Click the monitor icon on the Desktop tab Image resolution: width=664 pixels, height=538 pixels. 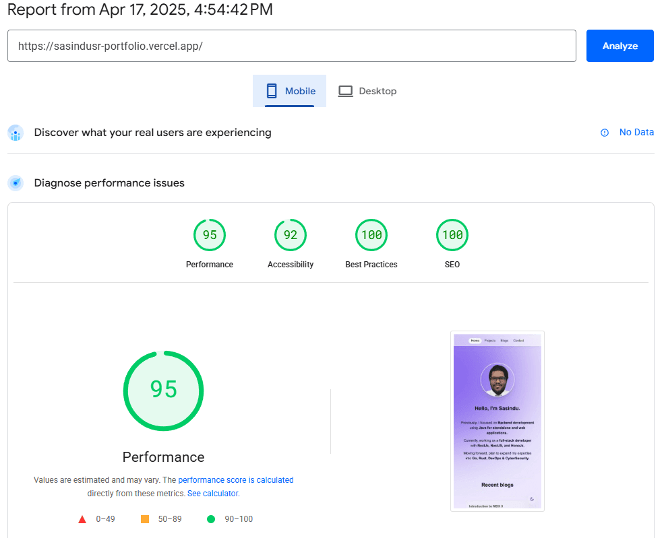[346, 90]
